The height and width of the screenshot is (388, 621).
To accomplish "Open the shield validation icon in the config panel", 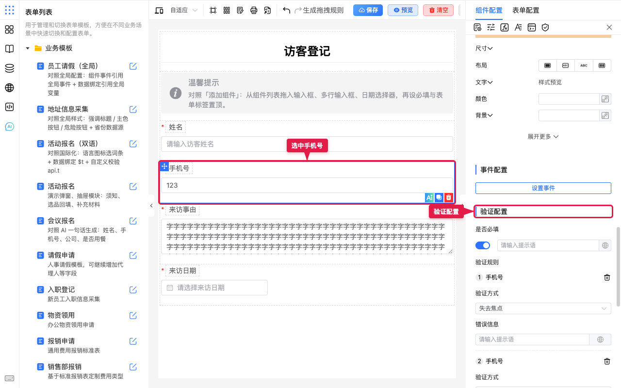I will tap(545, 28).
